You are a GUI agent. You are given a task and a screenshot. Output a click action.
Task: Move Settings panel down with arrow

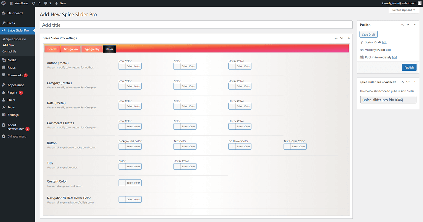342,38
